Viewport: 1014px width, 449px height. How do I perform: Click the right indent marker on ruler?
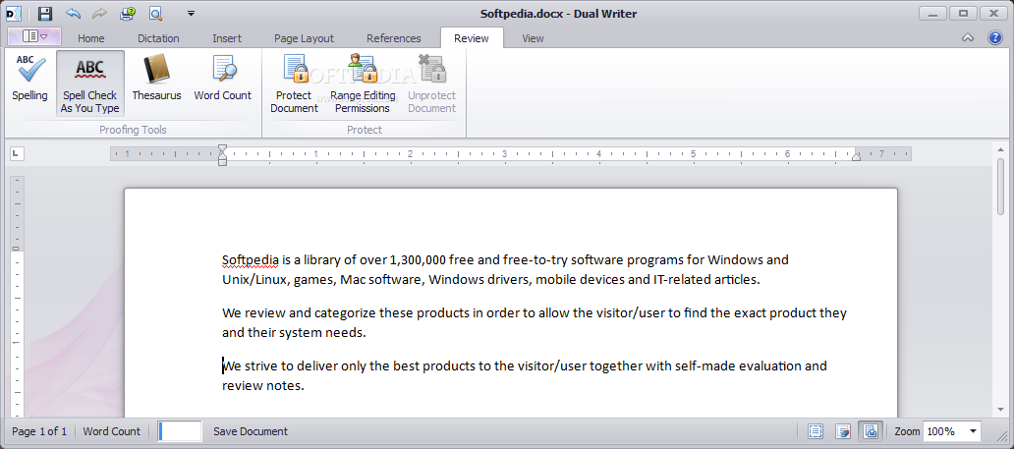(x=856, y=156)
